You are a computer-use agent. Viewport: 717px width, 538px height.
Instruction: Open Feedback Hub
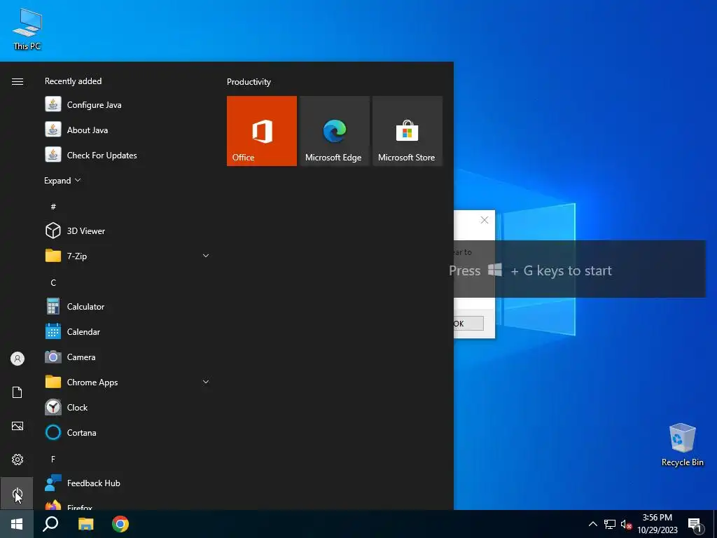[128, 483]
